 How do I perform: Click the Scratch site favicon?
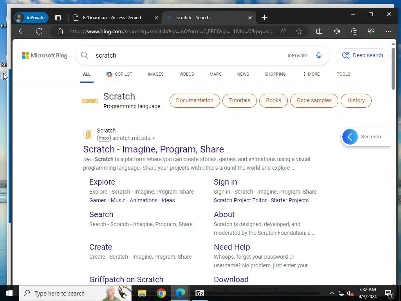88,135
